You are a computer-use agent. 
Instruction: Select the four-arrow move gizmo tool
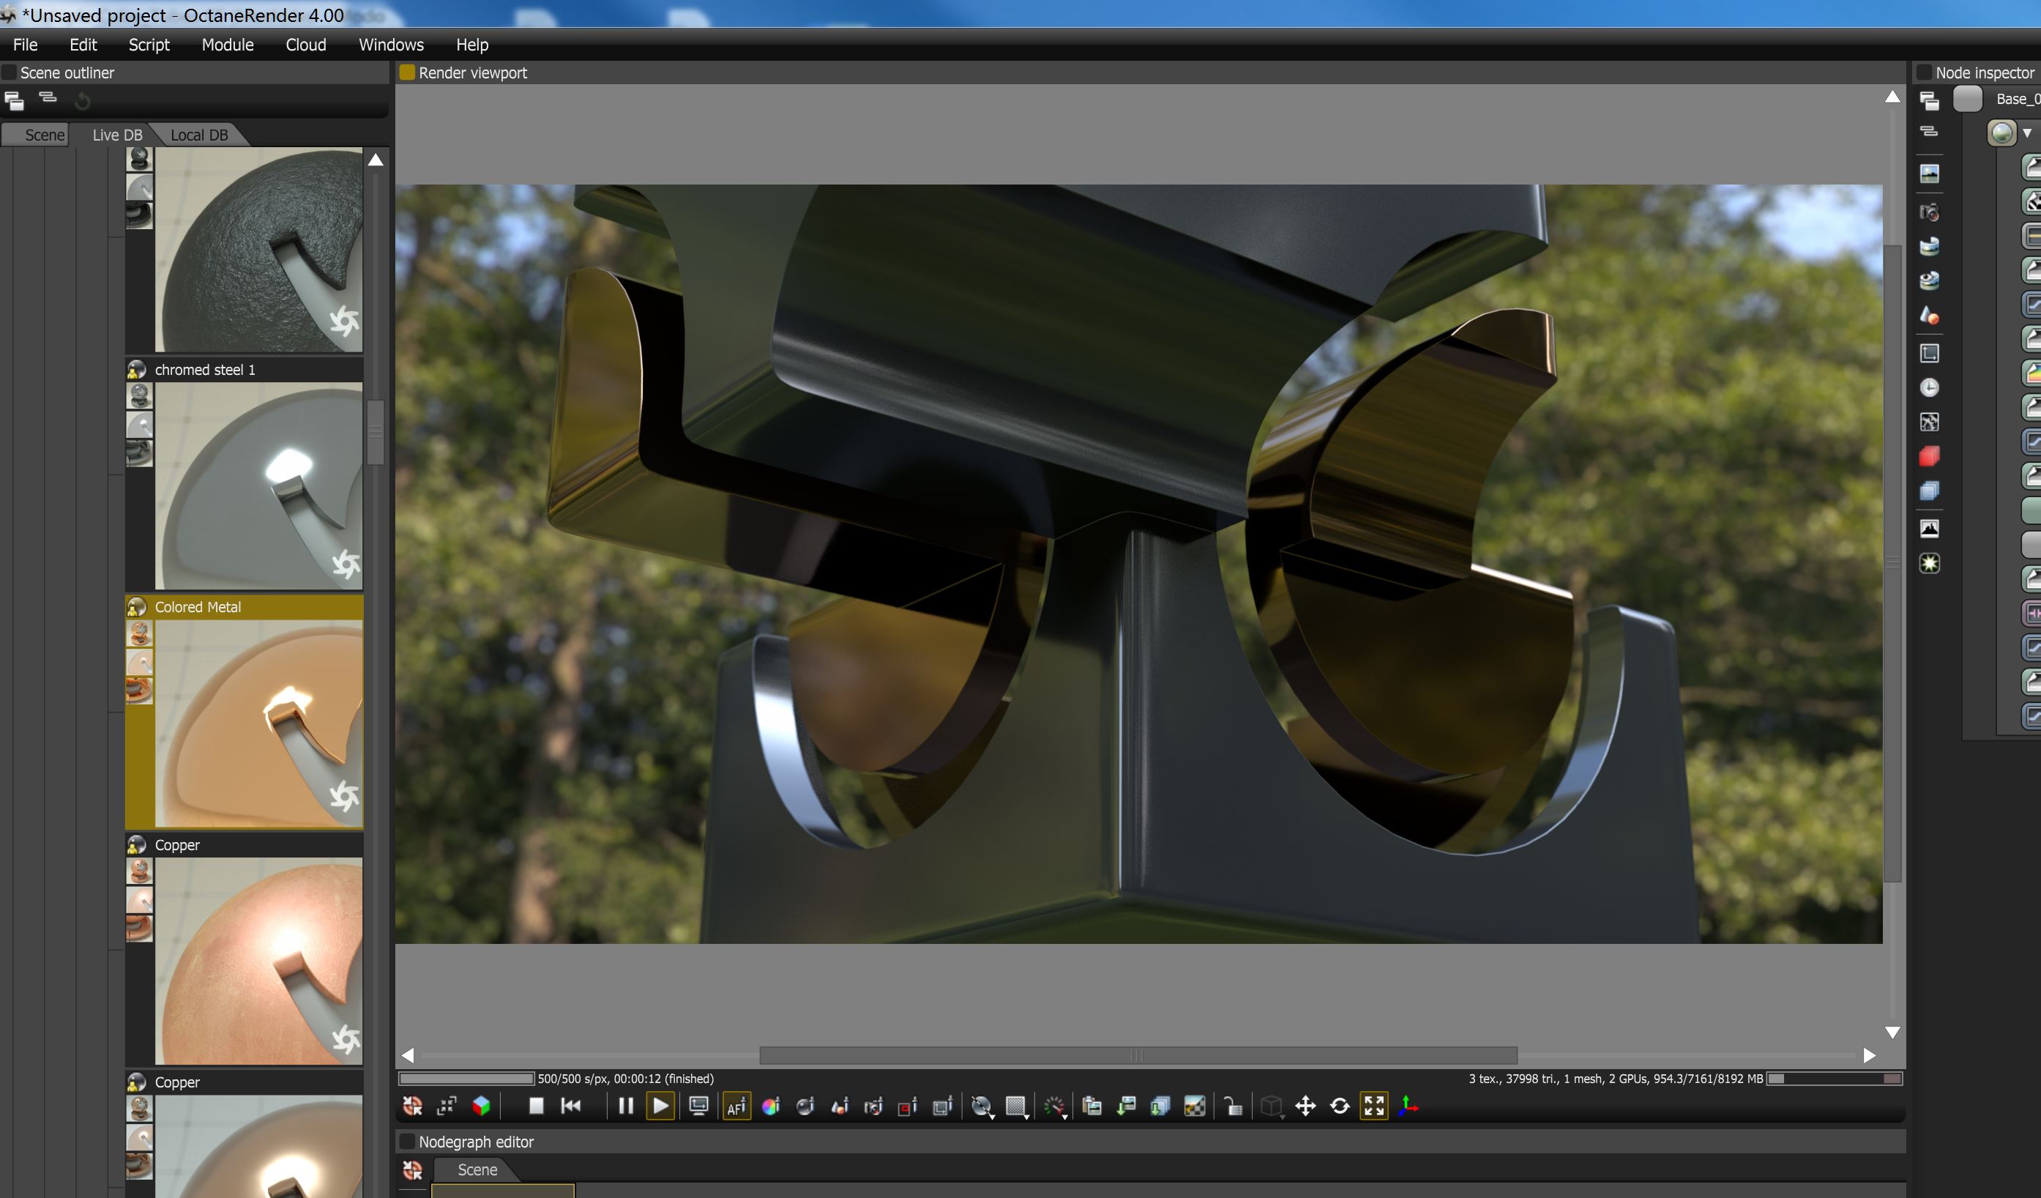pyautogui.click(x=1305, y=1106)
